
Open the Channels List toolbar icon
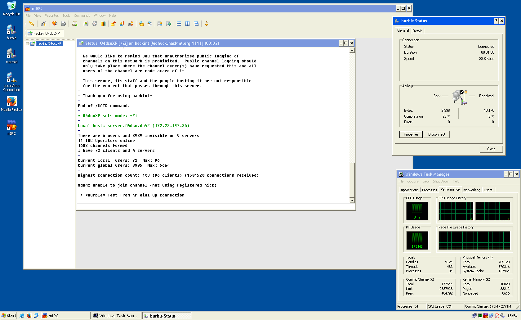pyautogui.click(x=64, y=24)
